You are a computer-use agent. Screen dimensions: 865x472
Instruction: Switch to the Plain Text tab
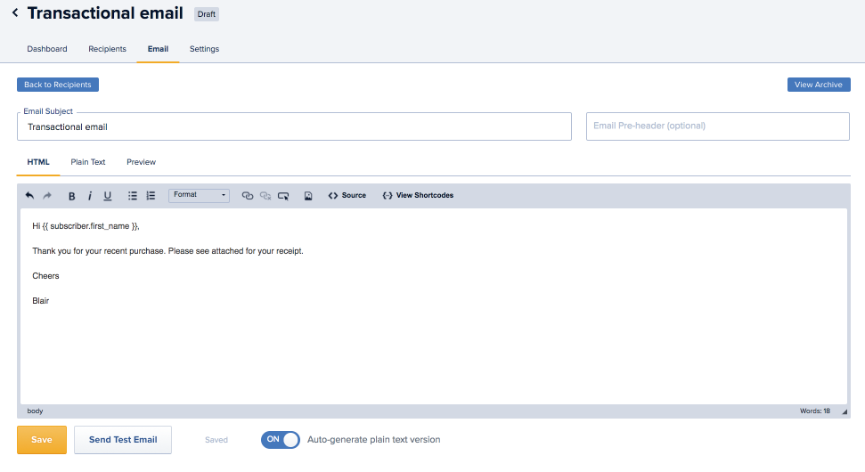click(88, 162)
